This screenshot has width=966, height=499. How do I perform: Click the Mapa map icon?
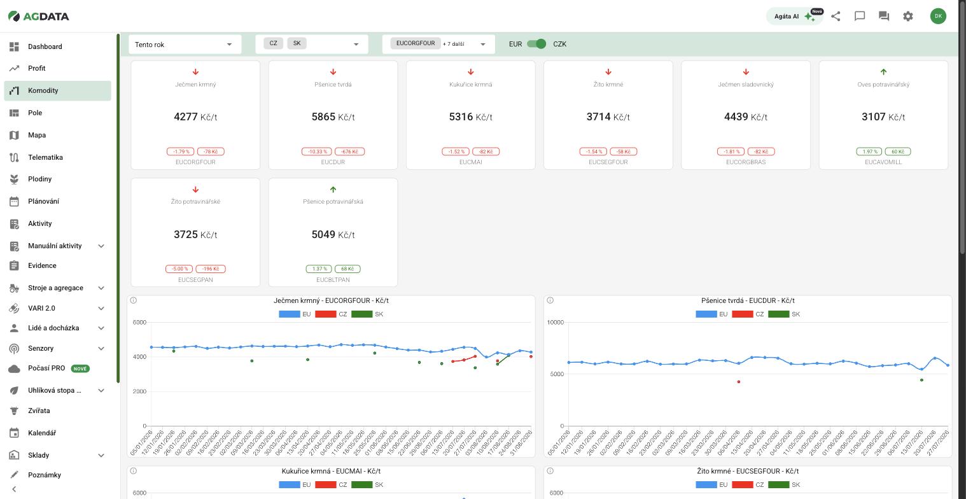(14, 135)
